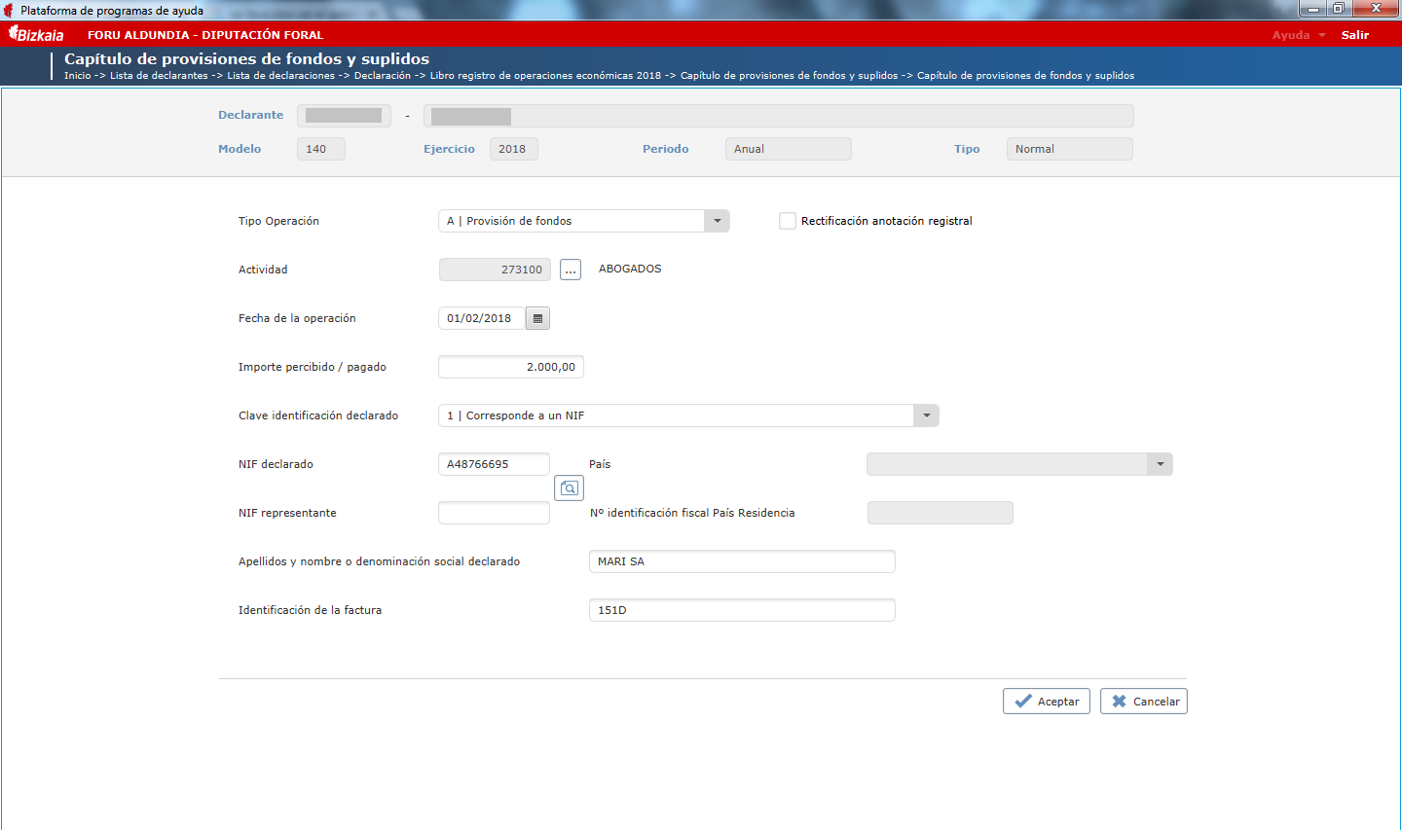Click the Importe percibido / pagado field

click(x=511, y=367)
